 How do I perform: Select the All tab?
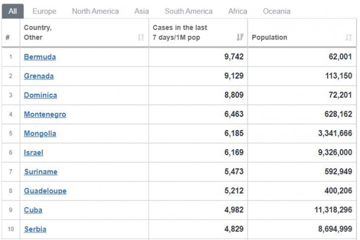point(12,11)
